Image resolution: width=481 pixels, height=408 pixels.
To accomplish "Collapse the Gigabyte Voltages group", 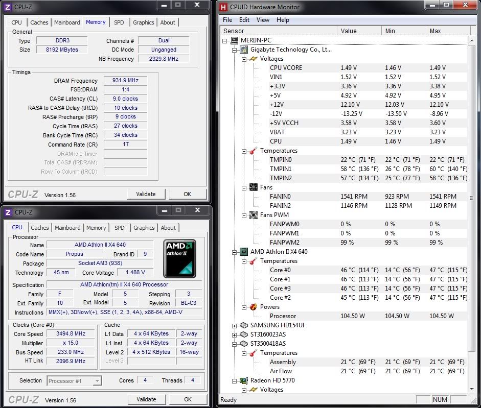I will coord(244,59).
